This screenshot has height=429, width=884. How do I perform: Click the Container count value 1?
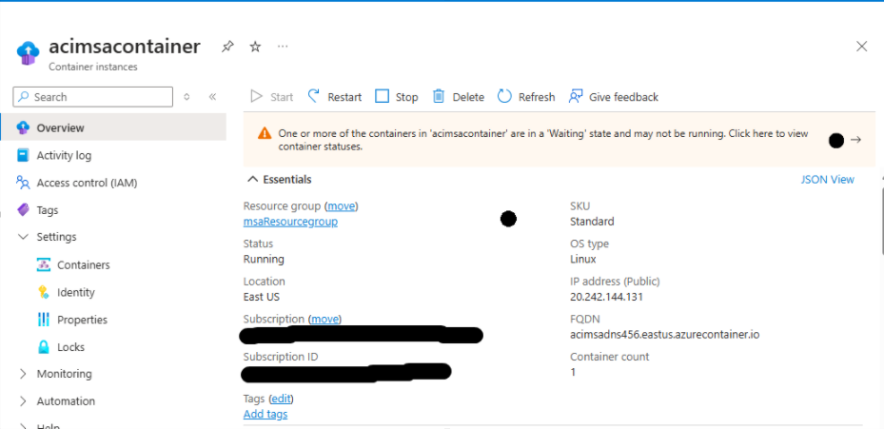point(573,372)
